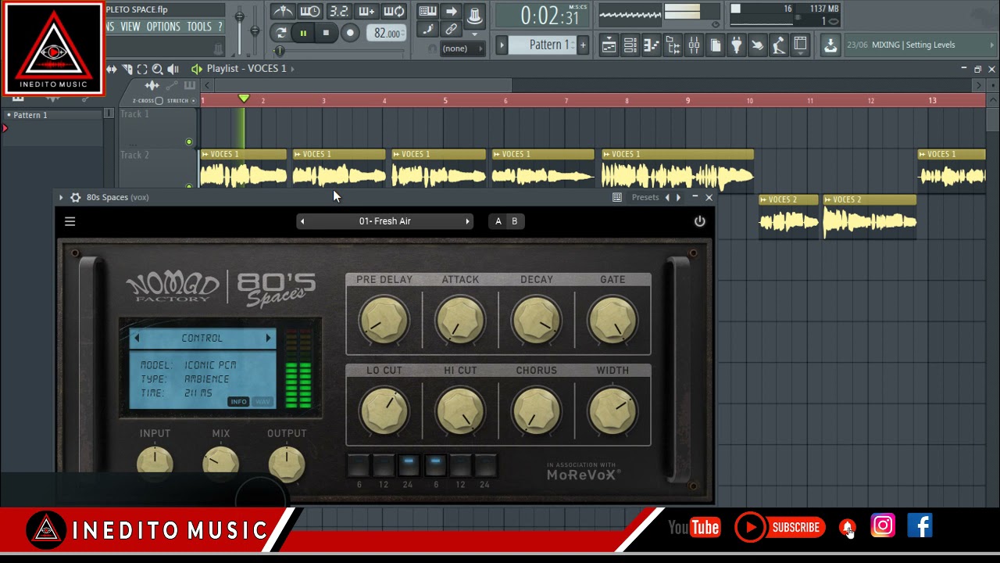Toggle first lo-cut slope button 6

(359, 465)
